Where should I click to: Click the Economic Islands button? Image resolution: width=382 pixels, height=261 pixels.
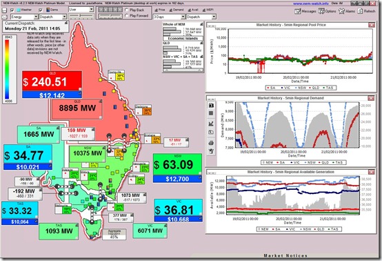(183, 39)
